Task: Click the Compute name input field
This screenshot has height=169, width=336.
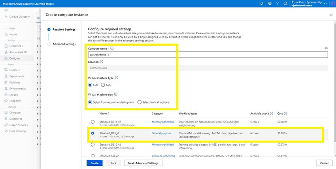Action: click(208, 55)
